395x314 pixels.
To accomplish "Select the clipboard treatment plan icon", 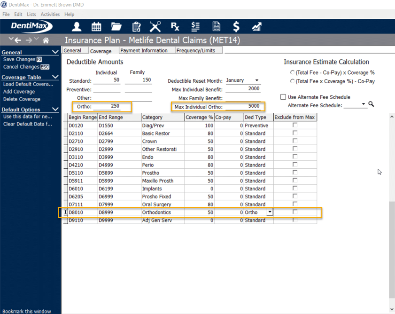I will [136, 27].
